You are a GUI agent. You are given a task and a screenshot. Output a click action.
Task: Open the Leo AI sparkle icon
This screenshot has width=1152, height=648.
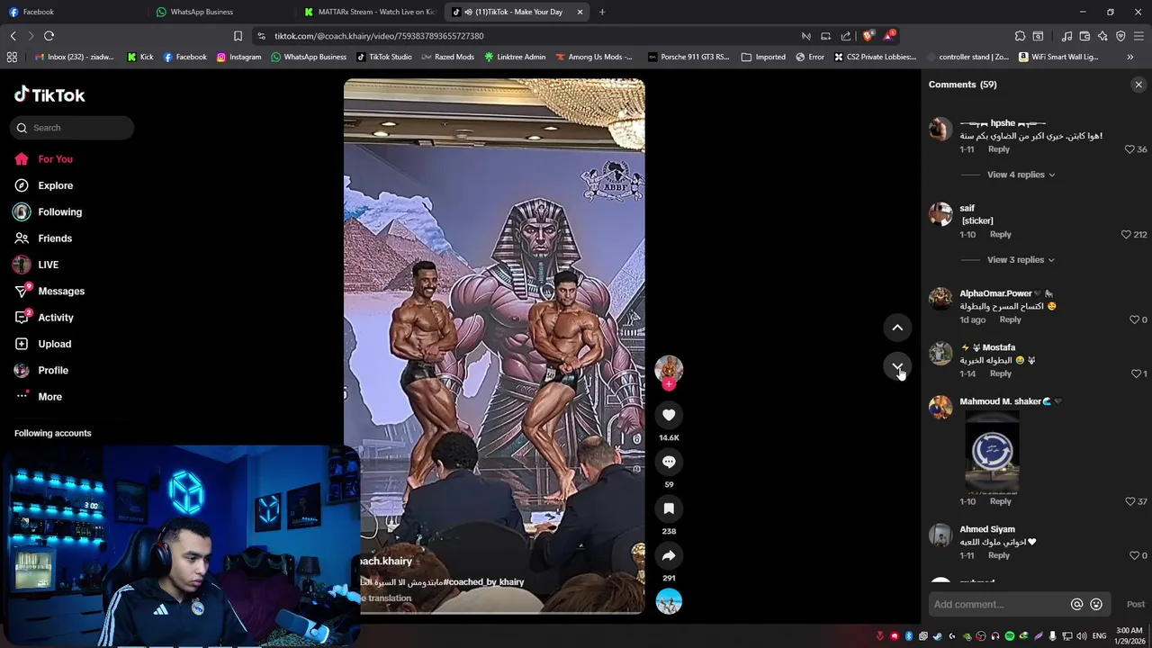tap(1102, 36)
